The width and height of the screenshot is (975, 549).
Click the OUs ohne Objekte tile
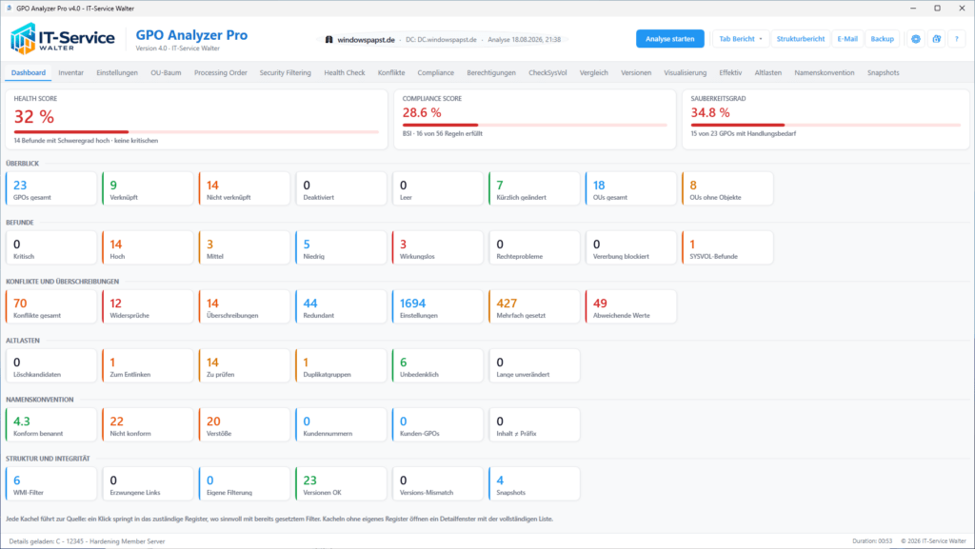[x=727, y=188]
